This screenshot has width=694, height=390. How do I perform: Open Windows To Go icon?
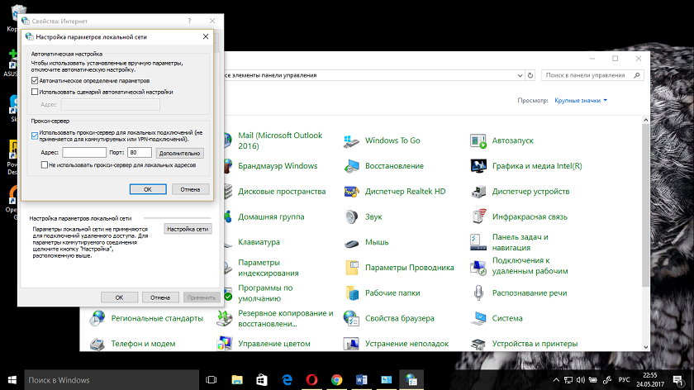352,140
